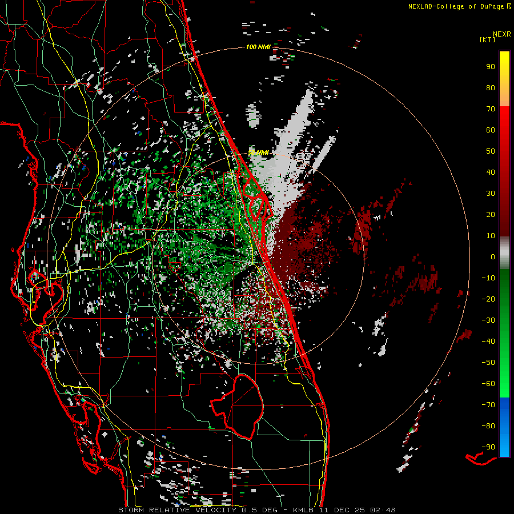This screenshot has width=514, height=514.
Task: Click the -30 knot scale value
Action: point(488,320)
